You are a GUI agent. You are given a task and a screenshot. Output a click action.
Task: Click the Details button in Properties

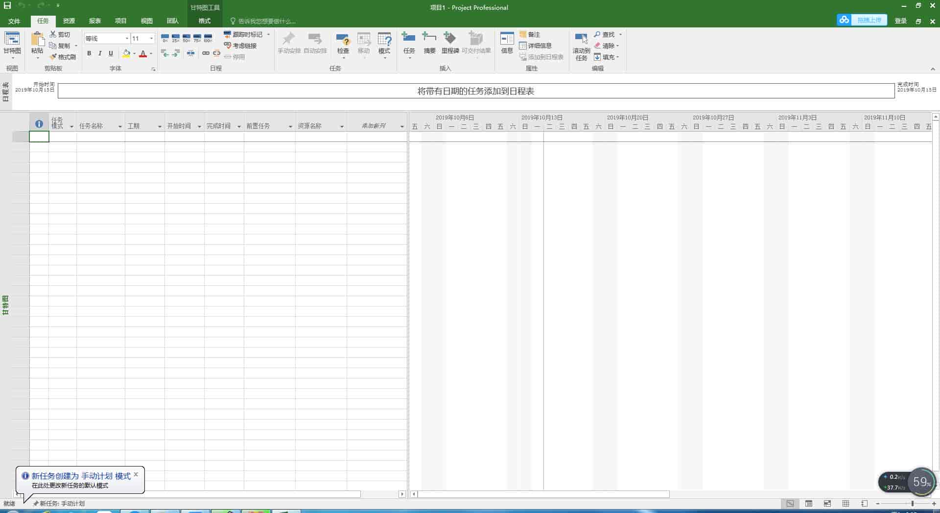pos(535,46)
